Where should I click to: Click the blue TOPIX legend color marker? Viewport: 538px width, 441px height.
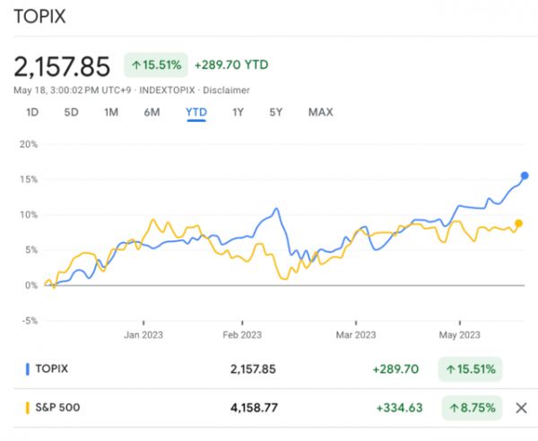click(x=28, y=368)
